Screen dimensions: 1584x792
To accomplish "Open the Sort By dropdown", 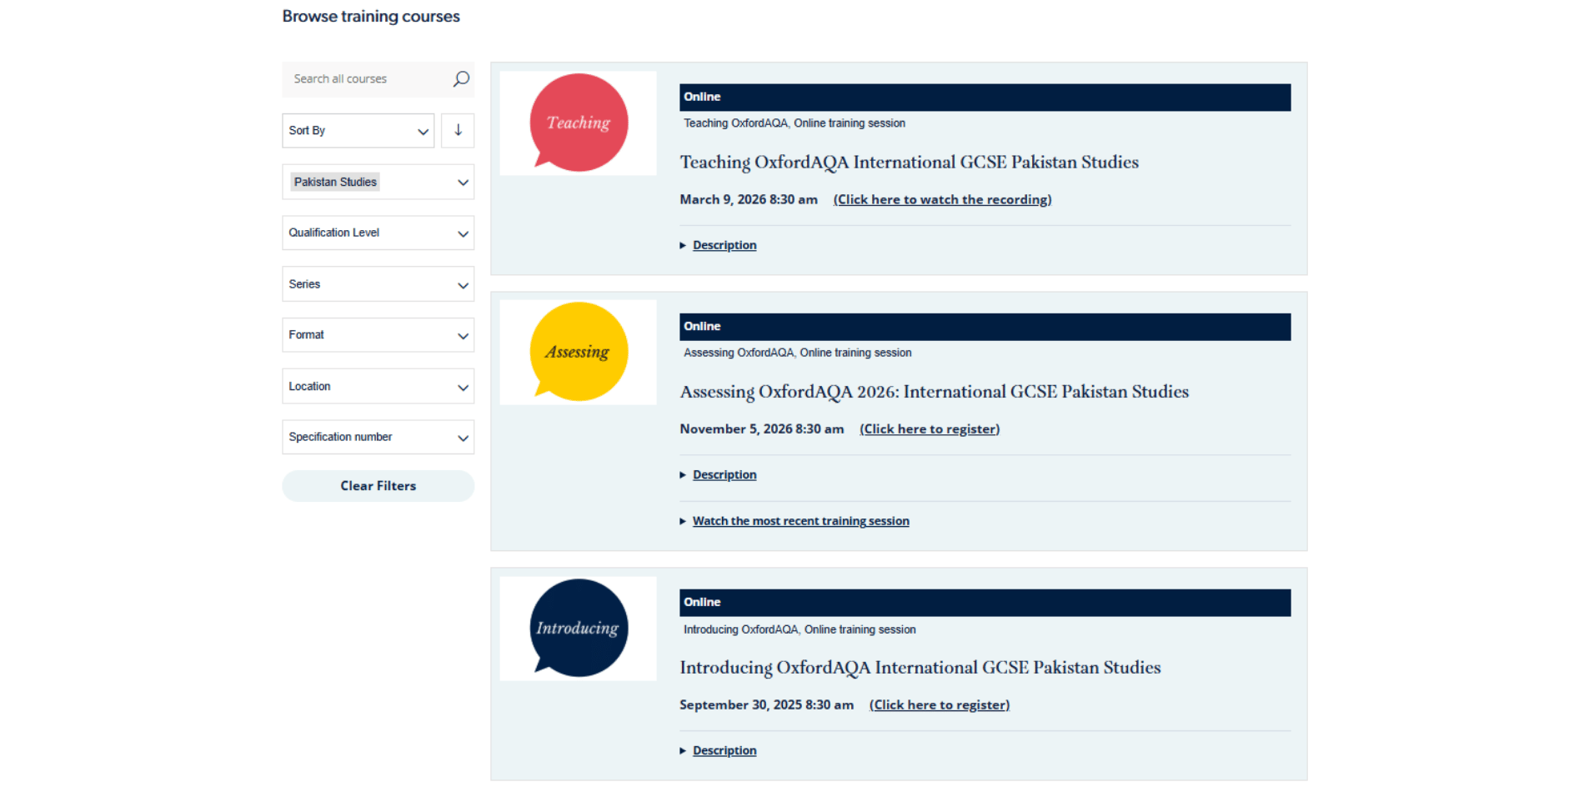I will tap(358, 131).
